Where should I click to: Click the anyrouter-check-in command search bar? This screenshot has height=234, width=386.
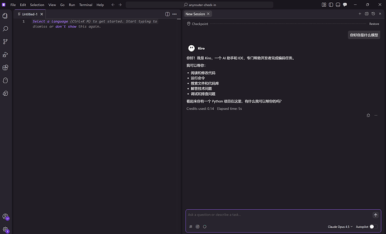199,4
